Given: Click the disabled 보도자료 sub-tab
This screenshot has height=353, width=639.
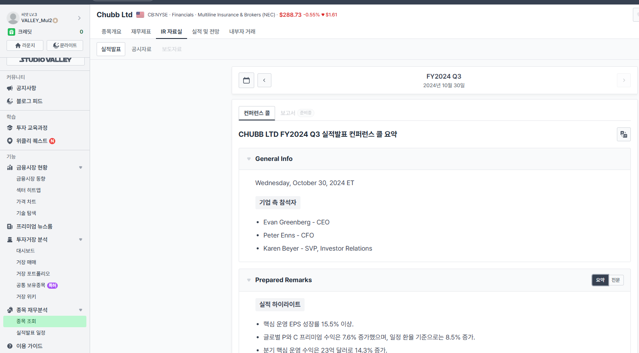Looking at the screenshot, I should (172, 49).
